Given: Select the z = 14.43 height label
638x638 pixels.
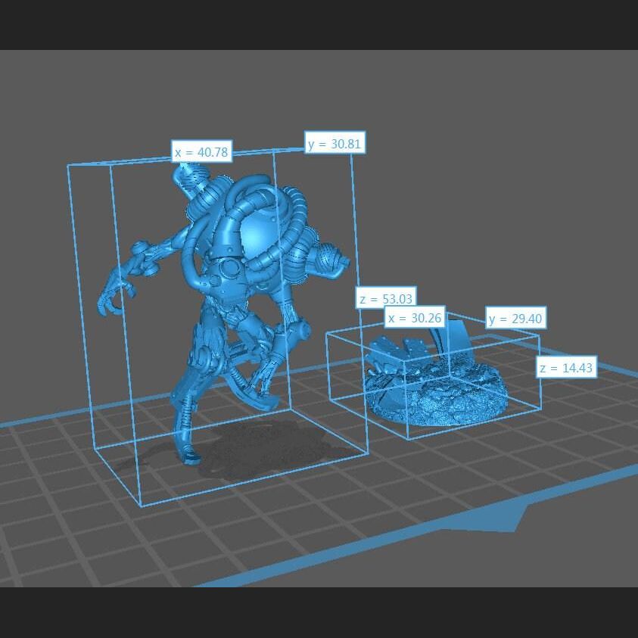Looking at the screenshot, I should 566,368.
